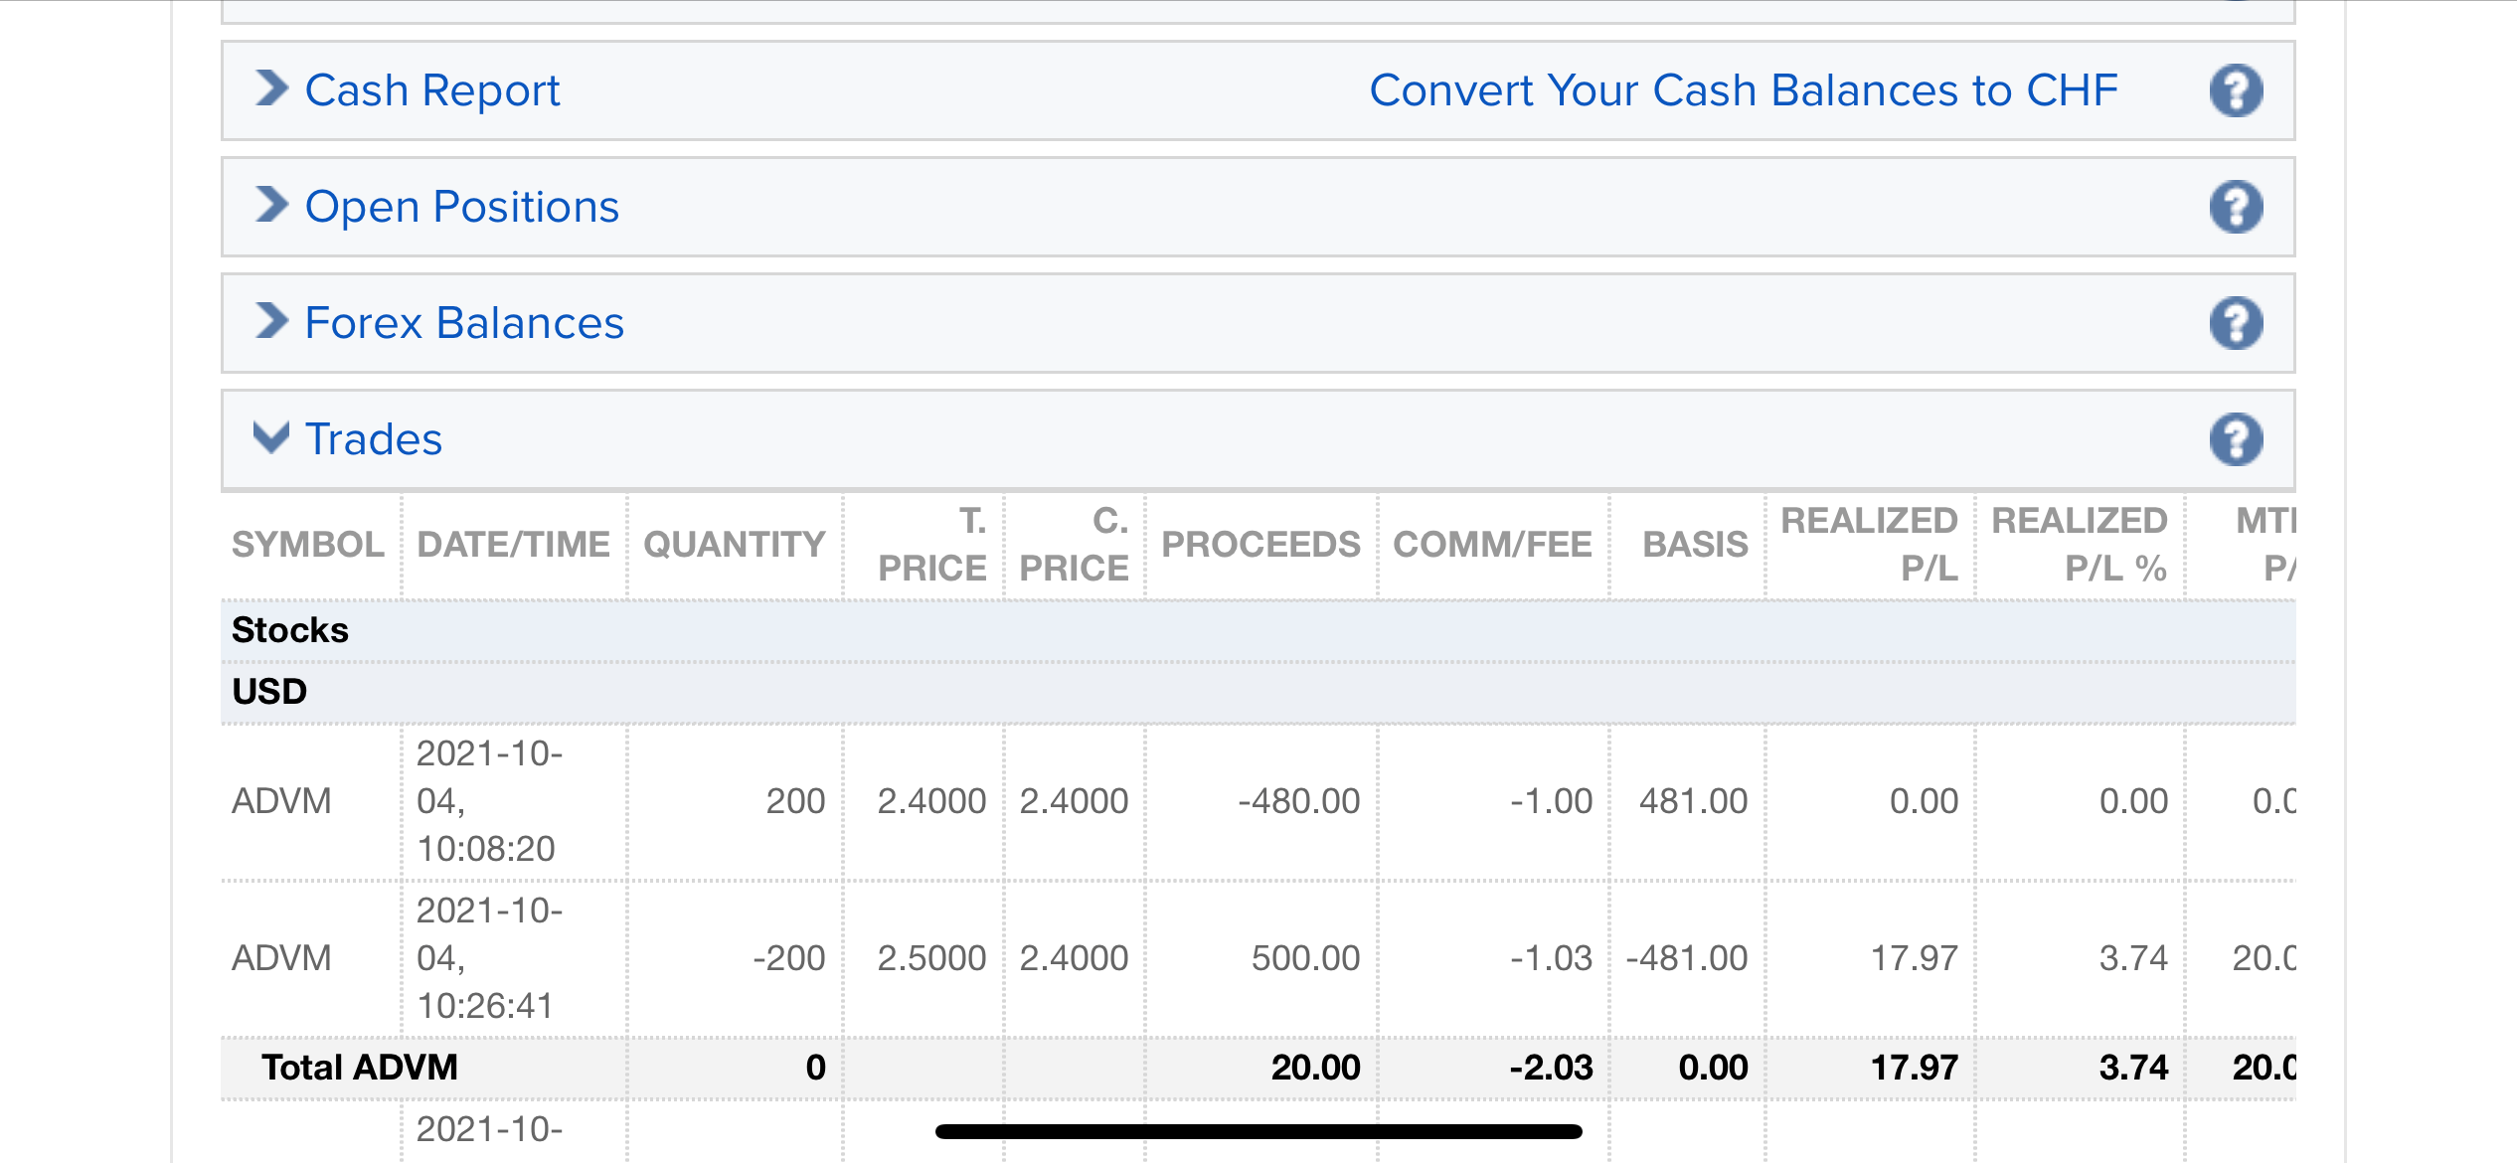The width and height of the screenshot is (2517, 1163).
Task: Select the Total ADVM summary row
Action: (359, 1068)
